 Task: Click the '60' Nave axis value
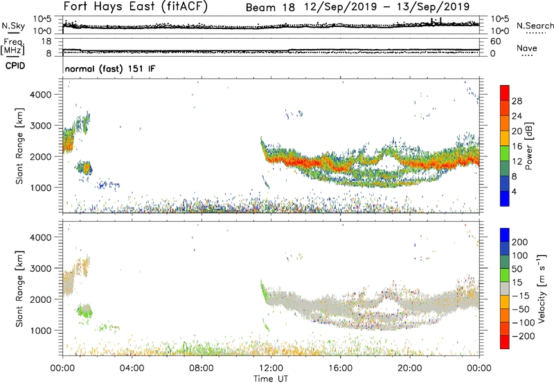click(x=495, y=41)
